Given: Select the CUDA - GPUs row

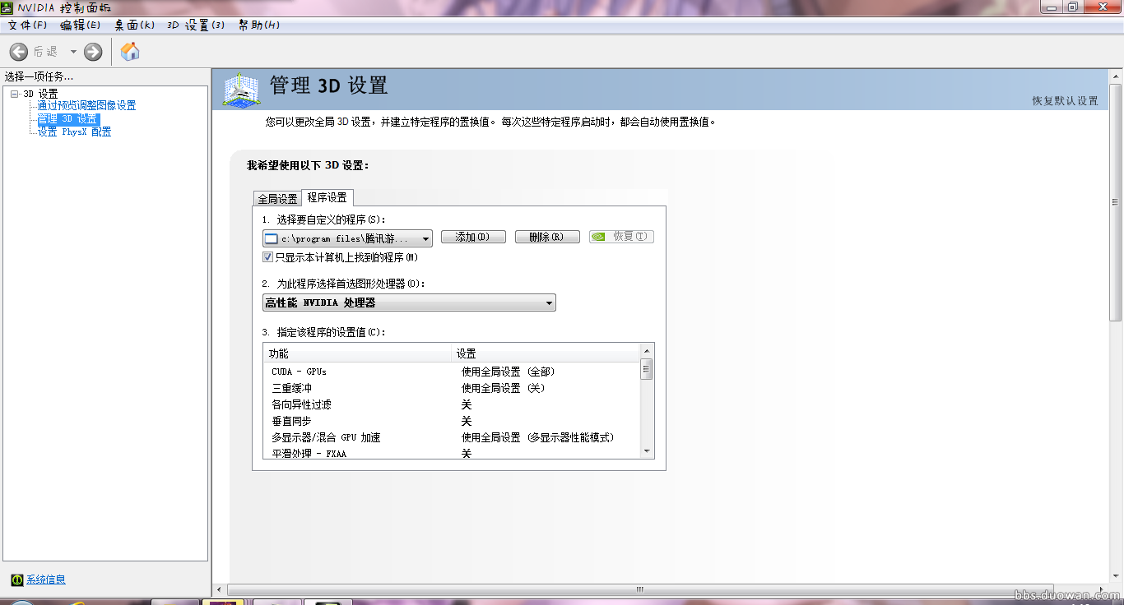Looking at the screenshot, I should 452,372.
